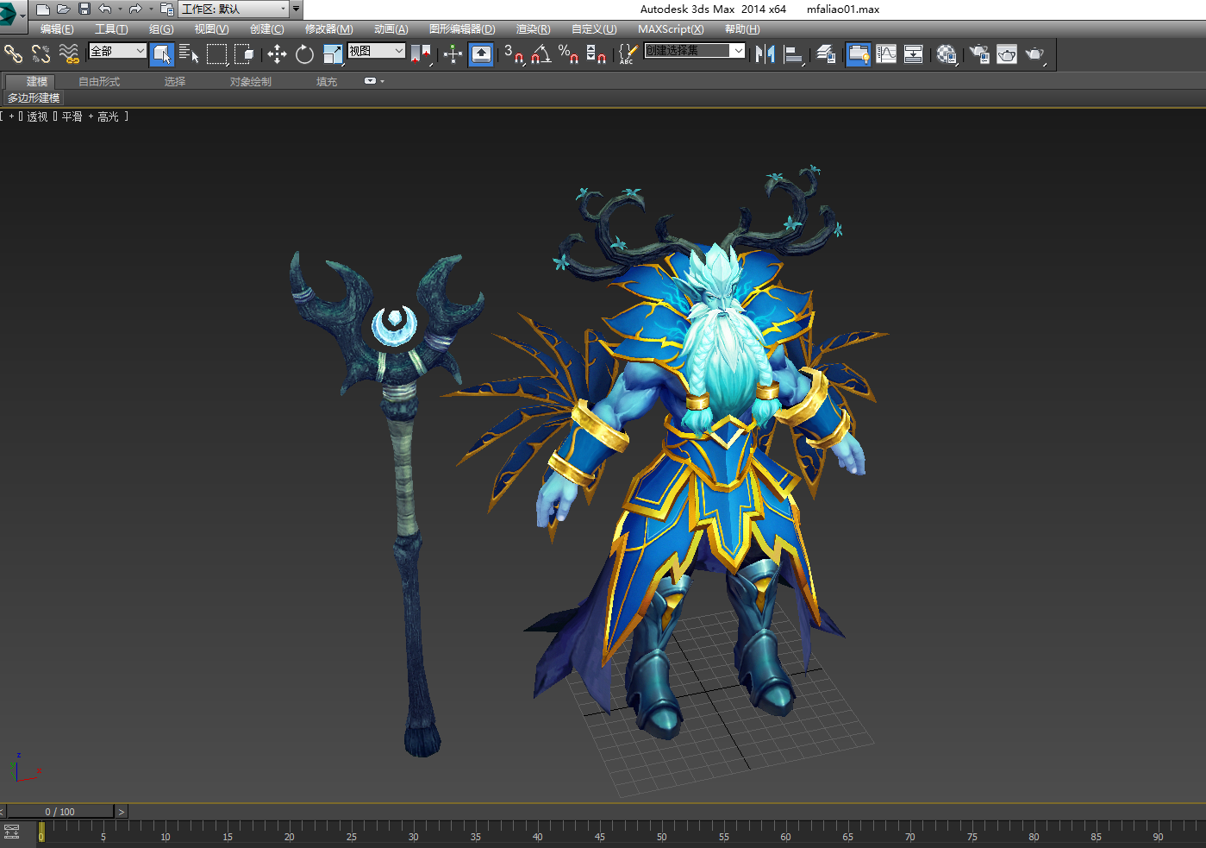Screen dimensions: 1206x848
Task: Click the 平滑 + 高光 shading label
Action: (x=91, y=116)
